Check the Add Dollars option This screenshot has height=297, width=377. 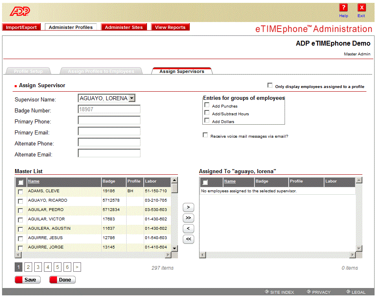coord(207,120)
